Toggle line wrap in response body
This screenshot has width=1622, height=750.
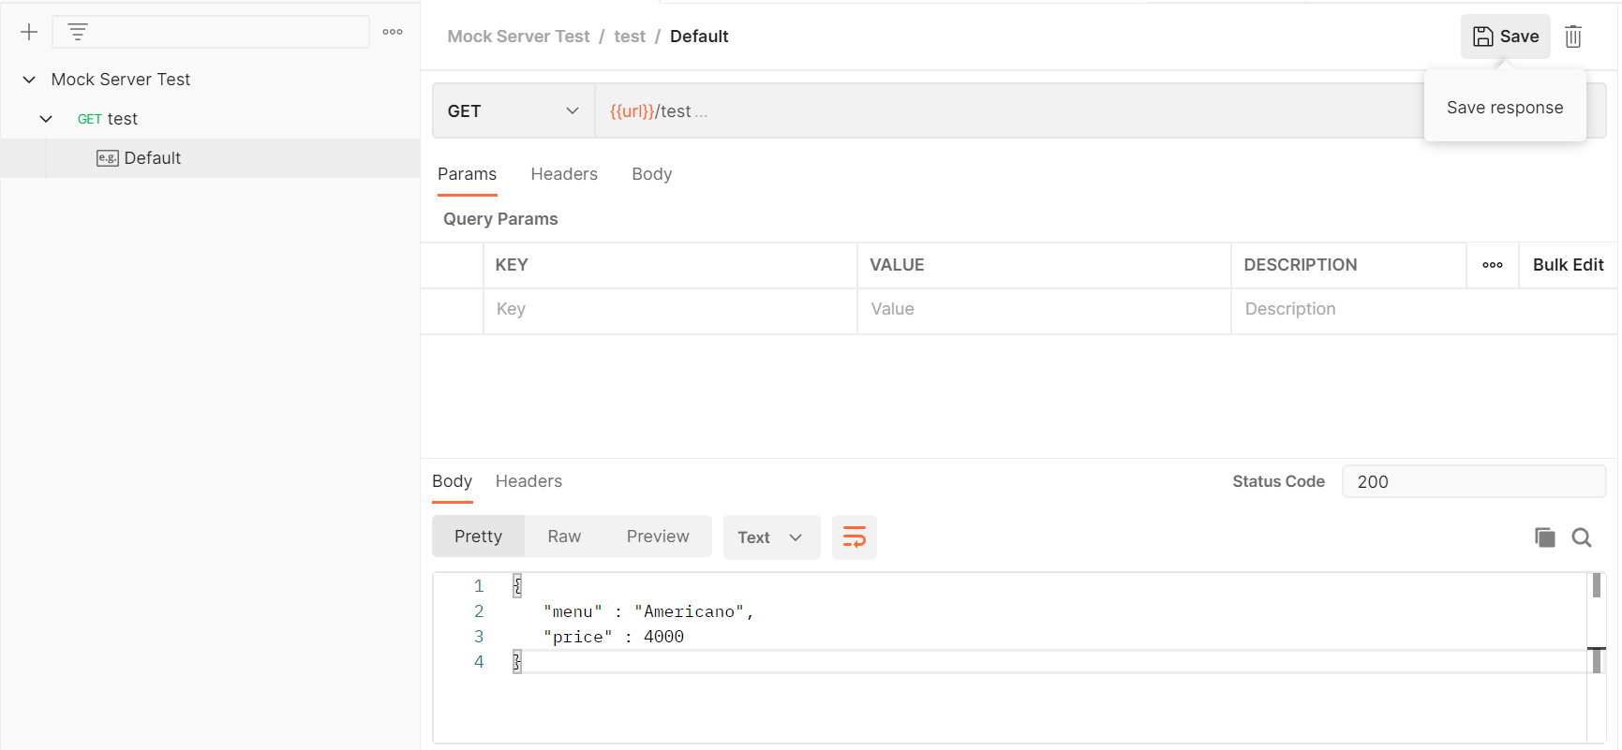[855, 537]
